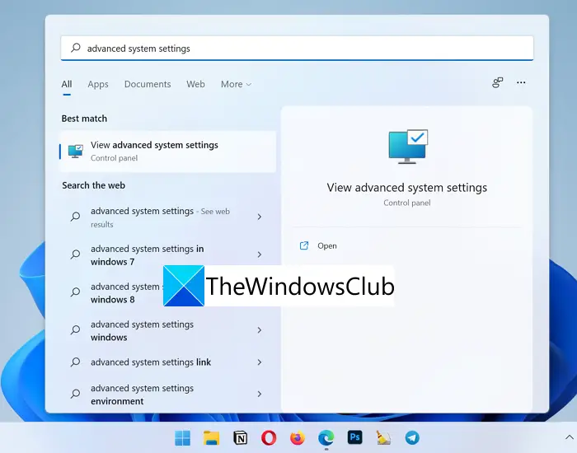Viewport: 577px width, 453px height.
Task: Switch to the Documents tab
Action: (x=148, y=84)
